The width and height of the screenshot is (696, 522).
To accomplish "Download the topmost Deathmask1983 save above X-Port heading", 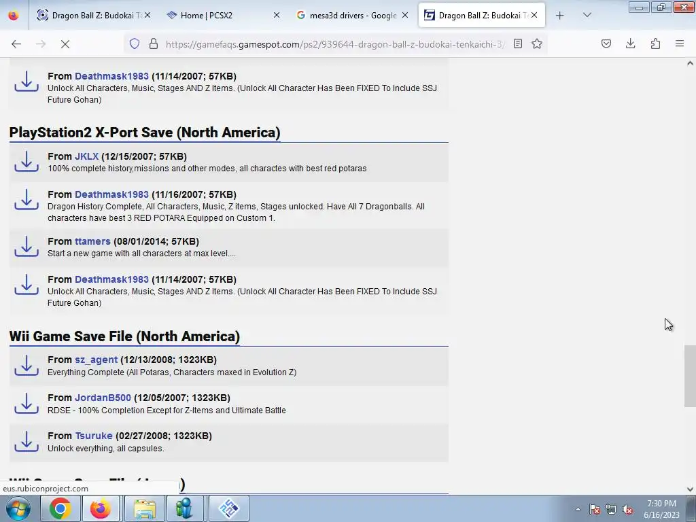I will click(27, 82).
